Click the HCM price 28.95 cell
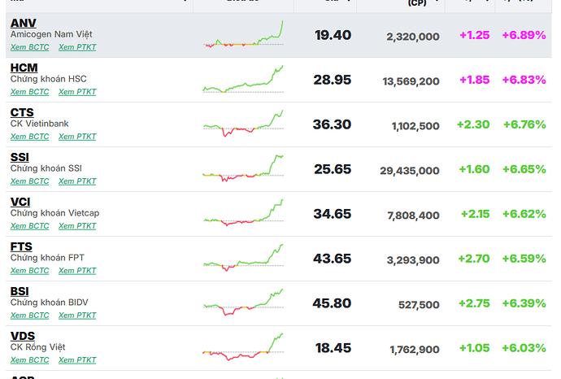The image size is (561, 379). pos(332,81)
